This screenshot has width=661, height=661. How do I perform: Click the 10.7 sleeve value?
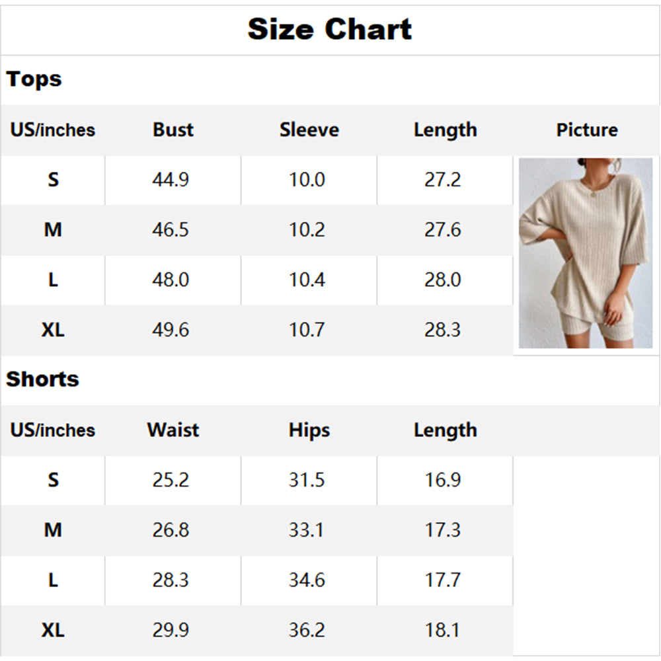307,330
